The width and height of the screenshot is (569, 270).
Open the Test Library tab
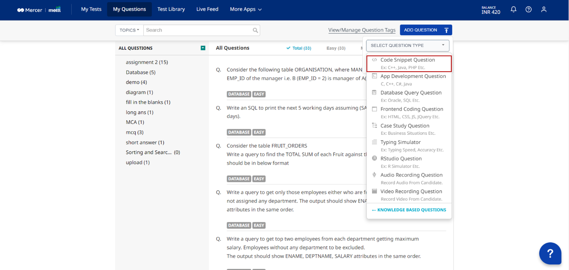click(x=171, y=9)
